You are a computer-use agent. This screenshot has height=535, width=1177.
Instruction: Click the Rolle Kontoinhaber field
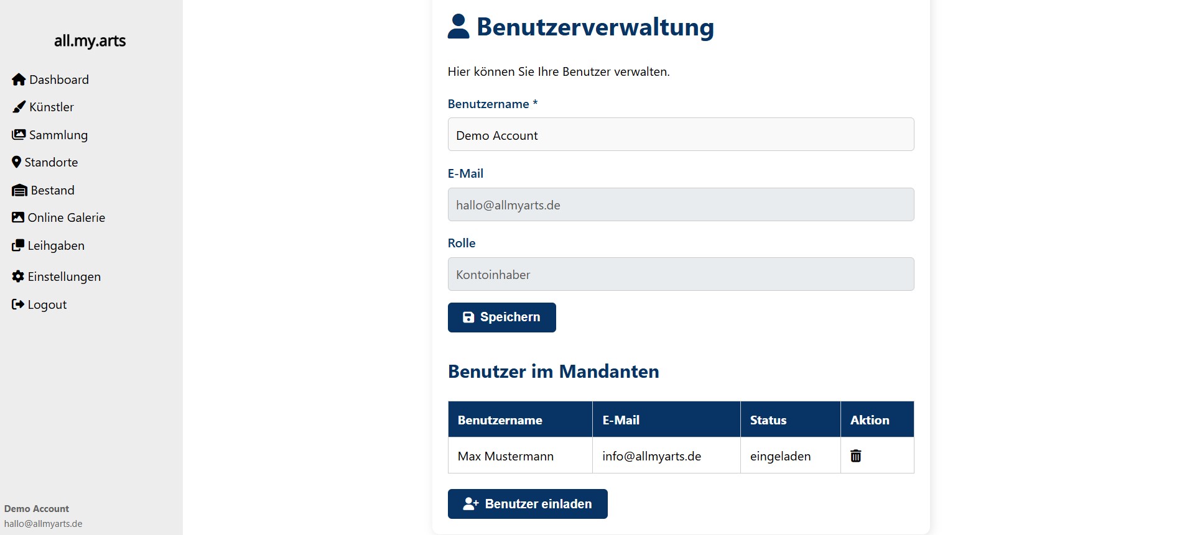tap(681, 275)
